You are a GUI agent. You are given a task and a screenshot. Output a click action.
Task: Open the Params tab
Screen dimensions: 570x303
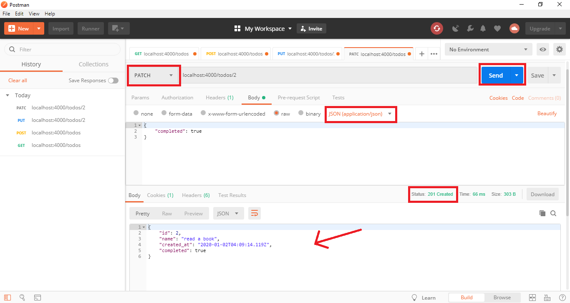coord(140,98)
